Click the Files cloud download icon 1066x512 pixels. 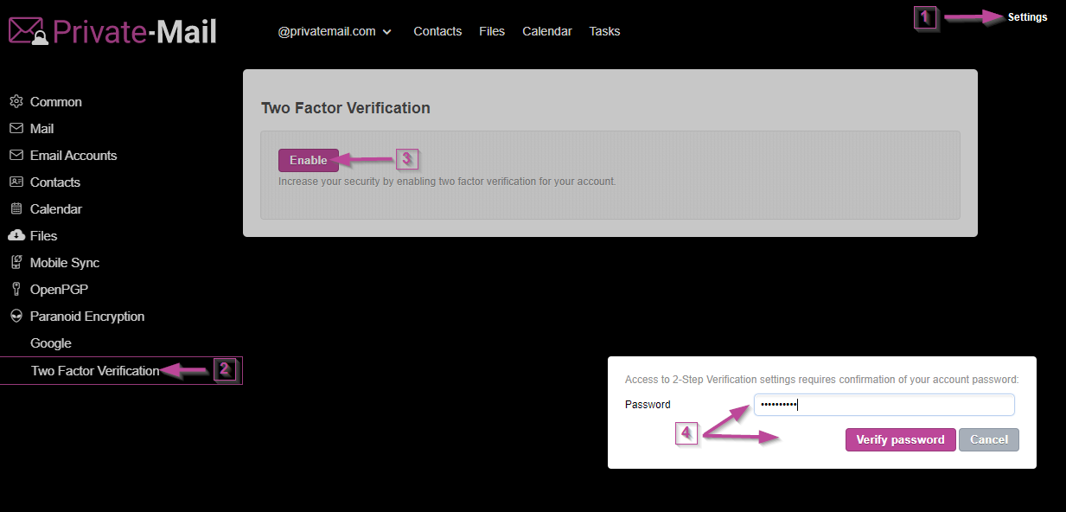click(x=16, y=236)
